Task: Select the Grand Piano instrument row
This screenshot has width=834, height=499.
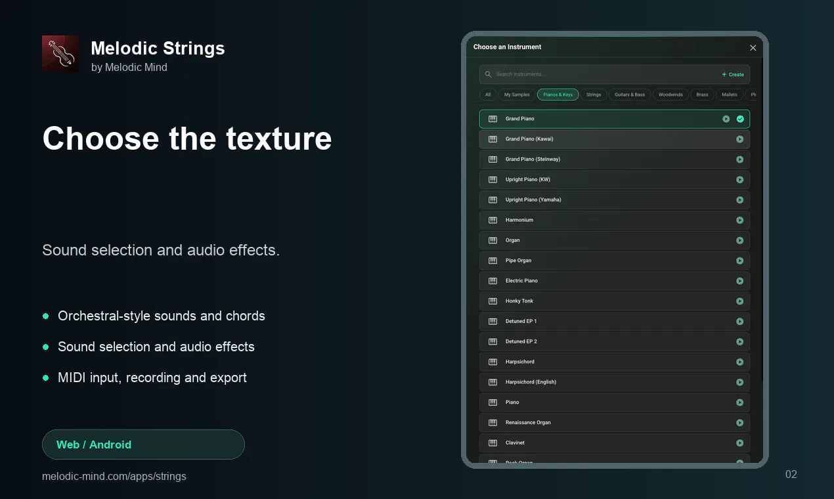Action: (x=615, y=119)
